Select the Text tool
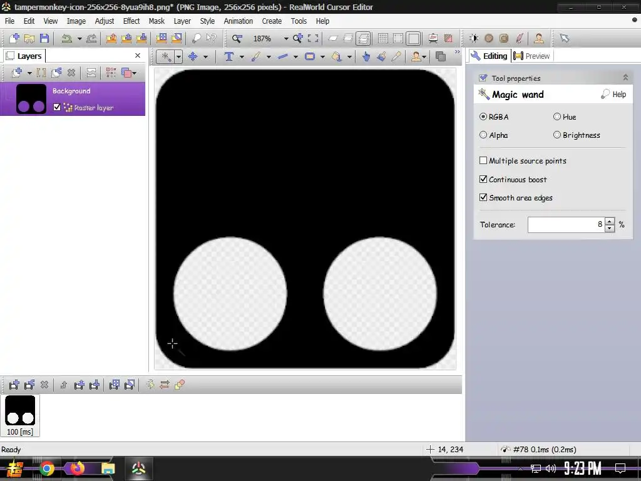The width and height of the screenshot is (641, 481). pyautogui.click(x=229, y=56)
